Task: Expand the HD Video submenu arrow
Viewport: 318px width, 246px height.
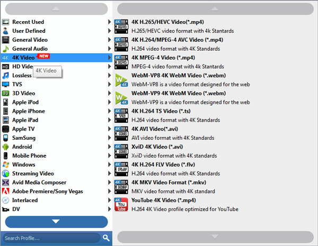Action: point(109,67)
